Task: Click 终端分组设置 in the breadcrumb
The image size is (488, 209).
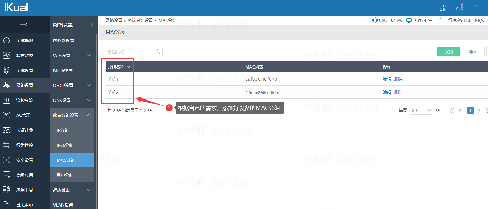Action: tap(140, 21)
